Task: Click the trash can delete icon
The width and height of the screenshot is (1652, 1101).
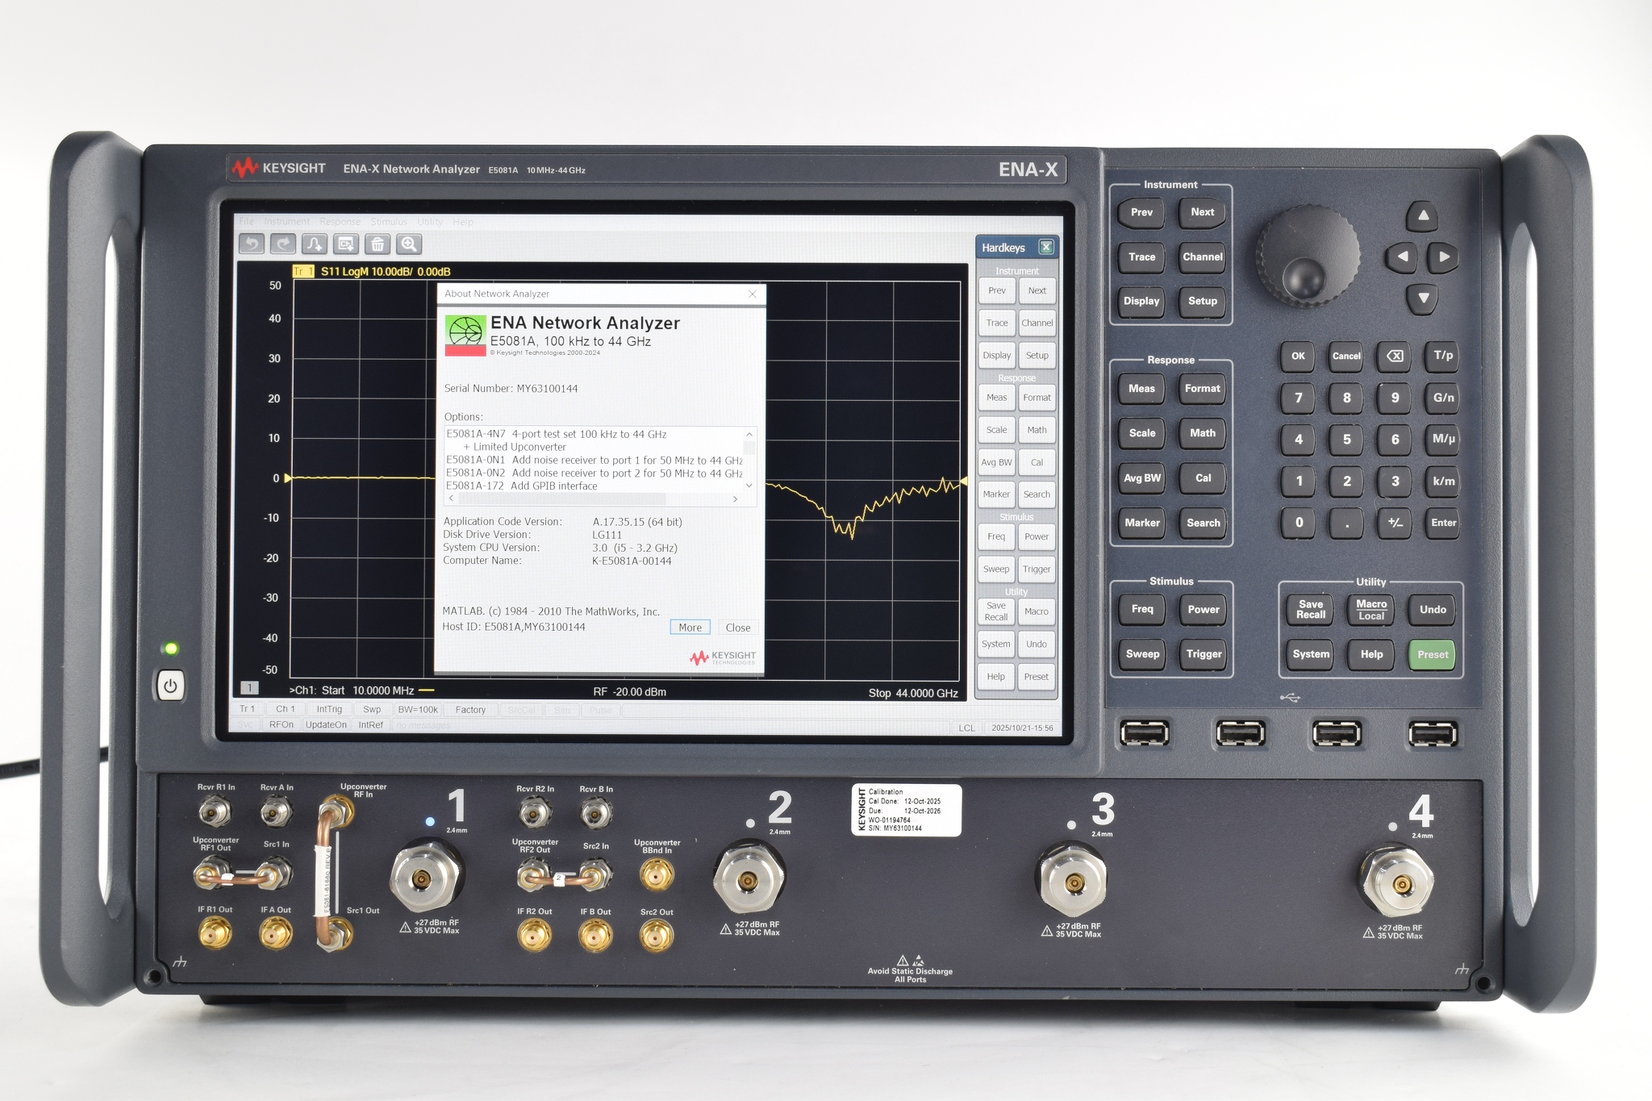Action: [x=378, y=244]
